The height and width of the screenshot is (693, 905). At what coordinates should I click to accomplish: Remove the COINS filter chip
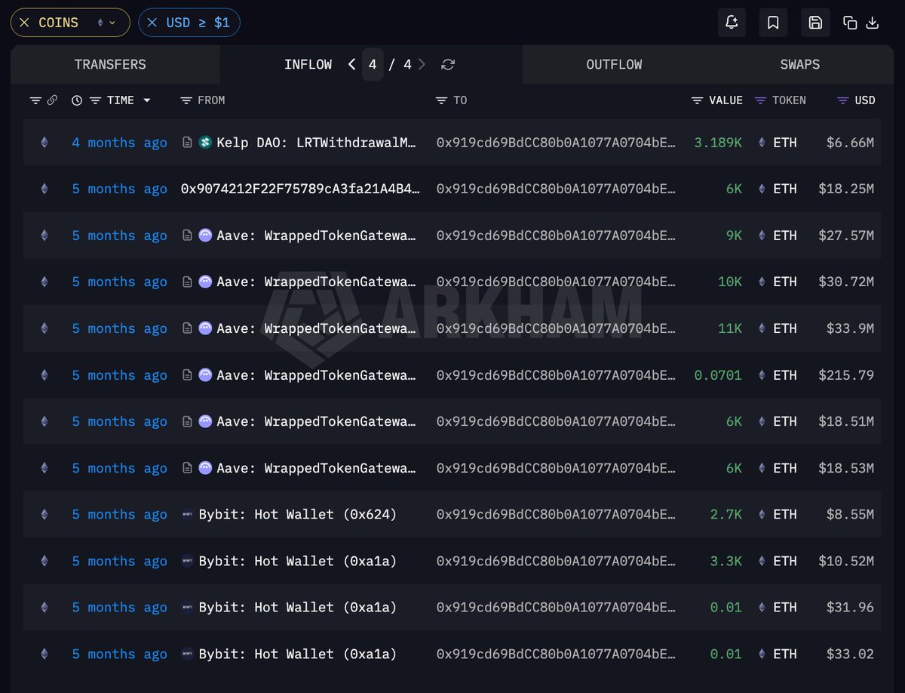[24, 23]
